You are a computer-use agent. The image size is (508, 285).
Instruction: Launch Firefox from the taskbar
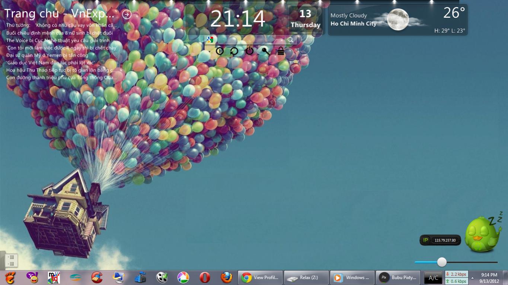pyautogui.click(x=226, y=278)
